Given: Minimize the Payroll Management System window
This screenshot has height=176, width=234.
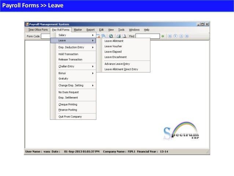Looking at the screenshot, I should [198, 24].
